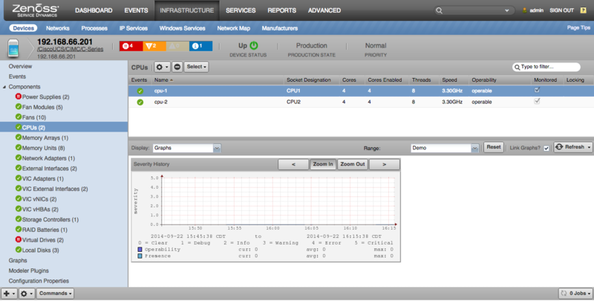Click the Zoom Out graph button
The image size is (594, 301).
point(352,164)
